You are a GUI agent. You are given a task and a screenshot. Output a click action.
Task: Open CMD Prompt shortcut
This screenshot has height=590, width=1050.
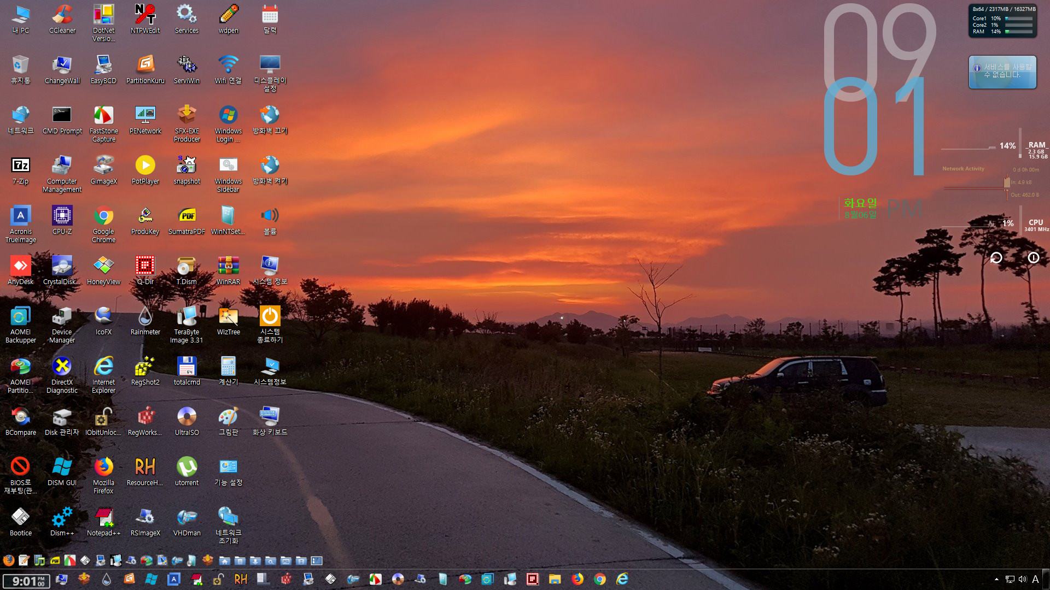coord(62,120)
